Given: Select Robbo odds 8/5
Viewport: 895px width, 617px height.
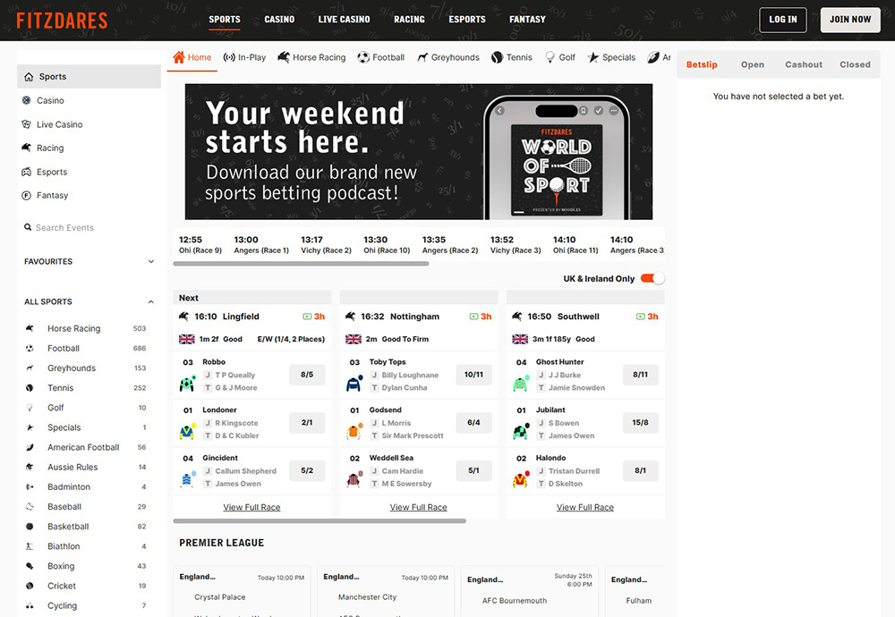Looking at the screenshot, I should pos(307,375).
